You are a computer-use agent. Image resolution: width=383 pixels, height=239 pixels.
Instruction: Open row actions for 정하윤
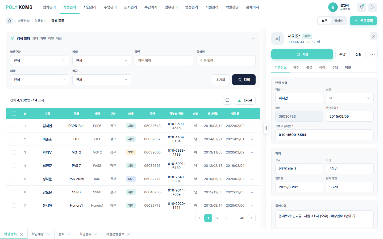251,179
